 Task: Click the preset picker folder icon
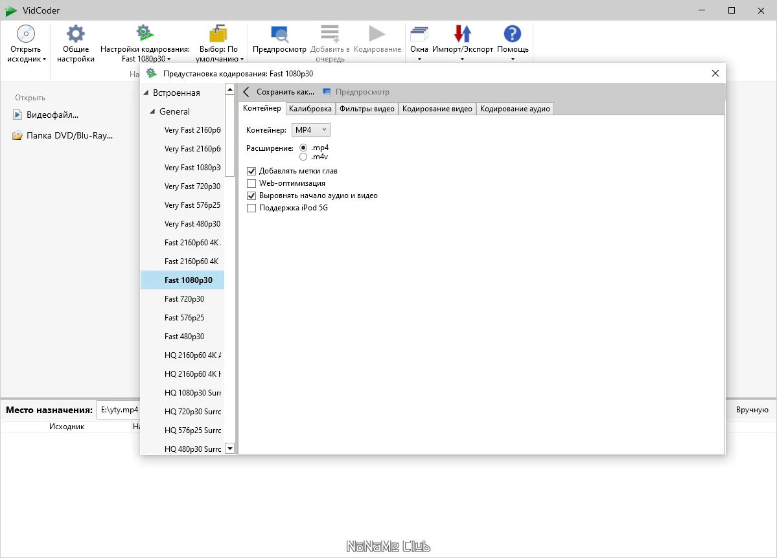(x=218, y=34)
